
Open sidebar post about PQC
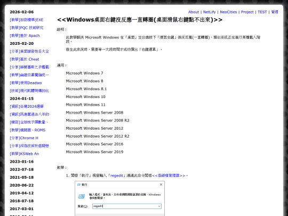[x=27, y=28]
